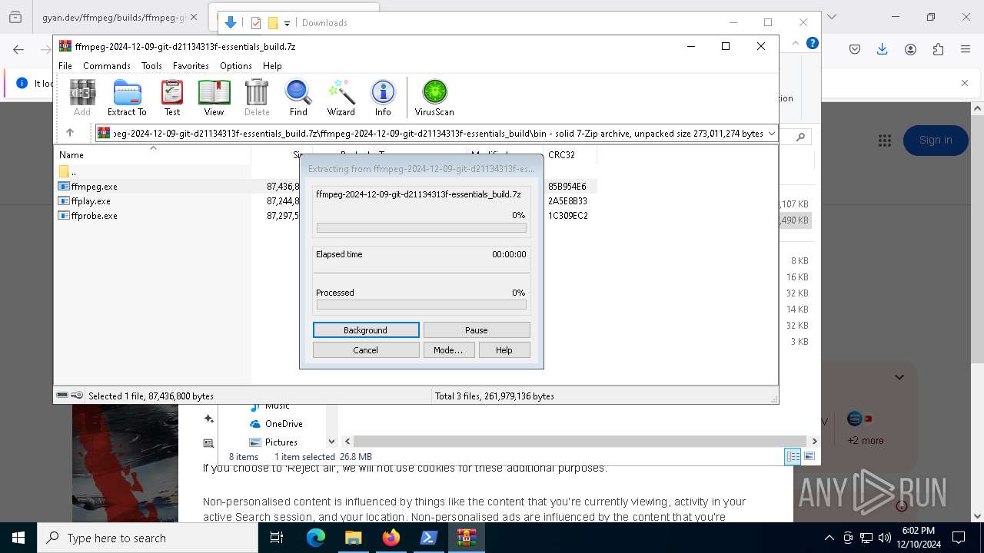The image size is (984, 553).
Task: Open the Firefox hamburger menu
Action: coord(966,49)
